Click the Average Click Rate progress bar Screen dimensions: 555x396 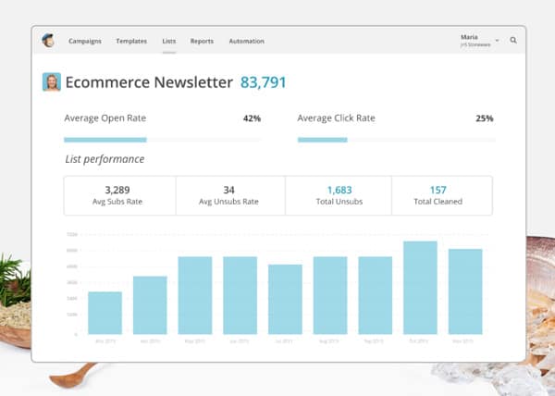397,140
